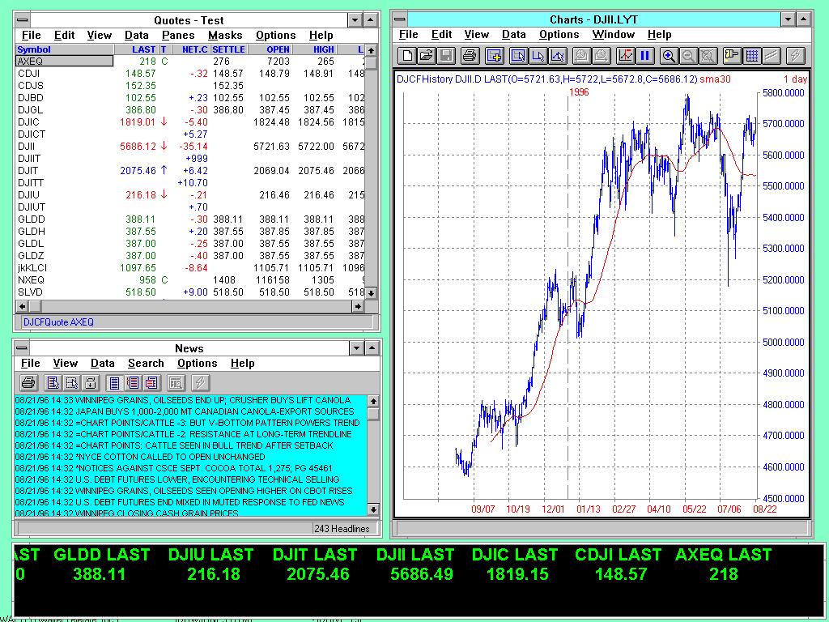The width and height of the screenshot is (829, 622).
Task: Open the News window control menu box
Action: click(x=23, y=348)
